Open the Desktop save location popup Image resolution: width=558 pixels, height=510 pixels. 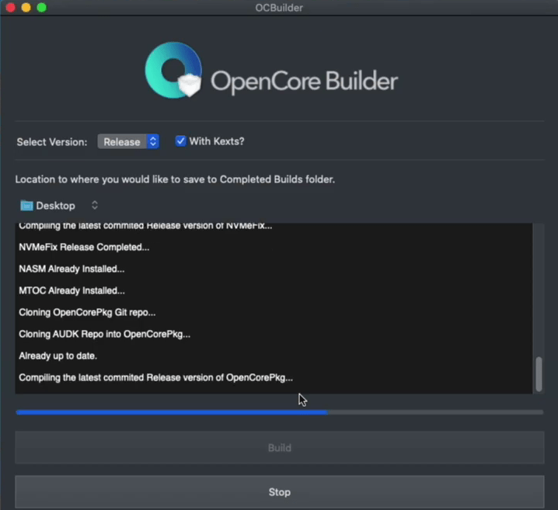pos(59,206)
